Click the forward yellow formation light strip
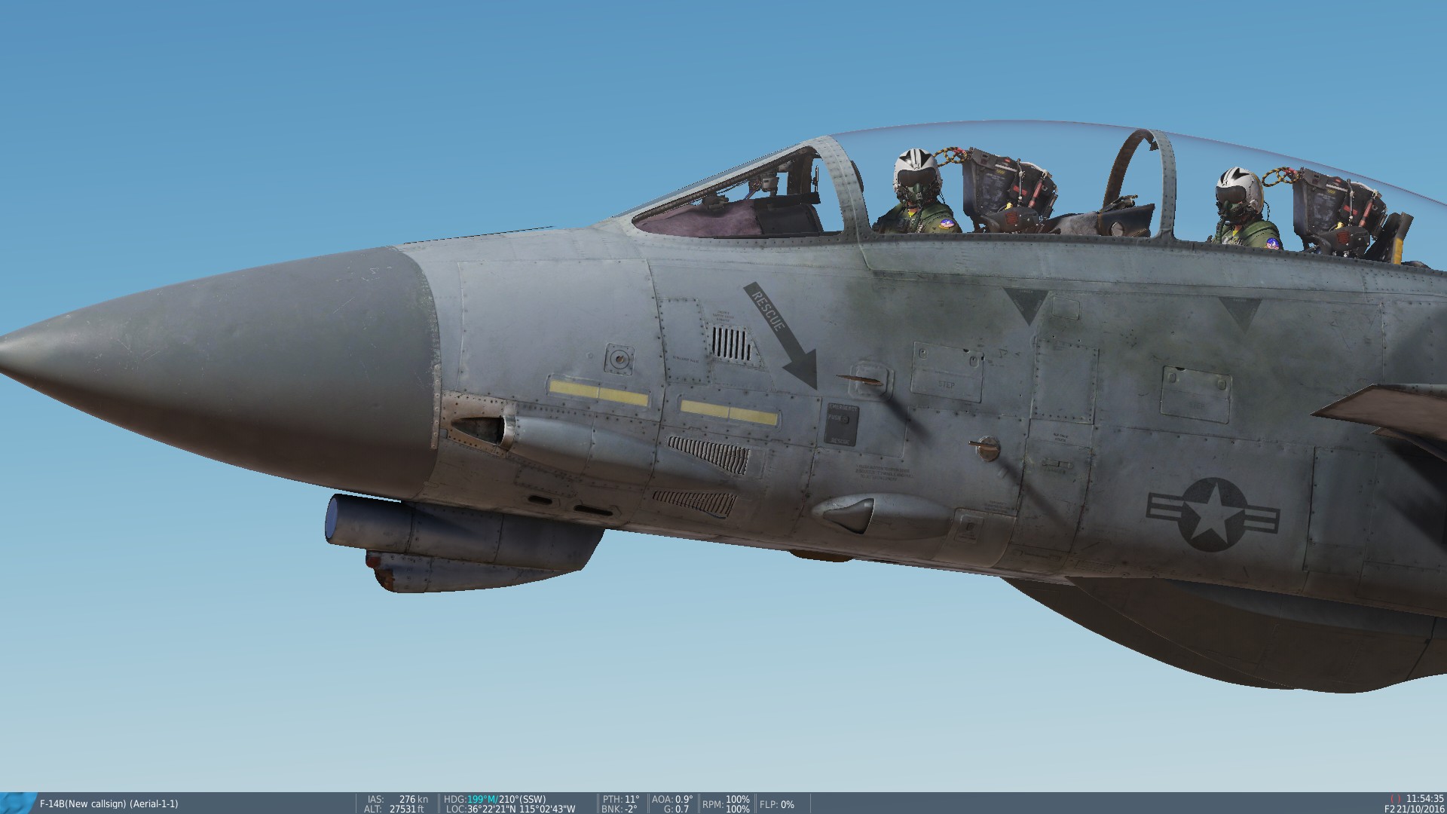Image resolution: width=1447 pixels, height=814 pixels. (599, 393)
